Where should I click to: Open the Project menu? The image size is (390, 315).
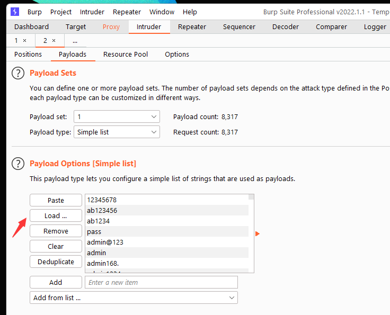tap(61, 12)
